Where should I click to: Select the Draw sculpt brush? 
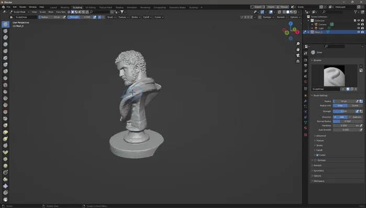5,24
